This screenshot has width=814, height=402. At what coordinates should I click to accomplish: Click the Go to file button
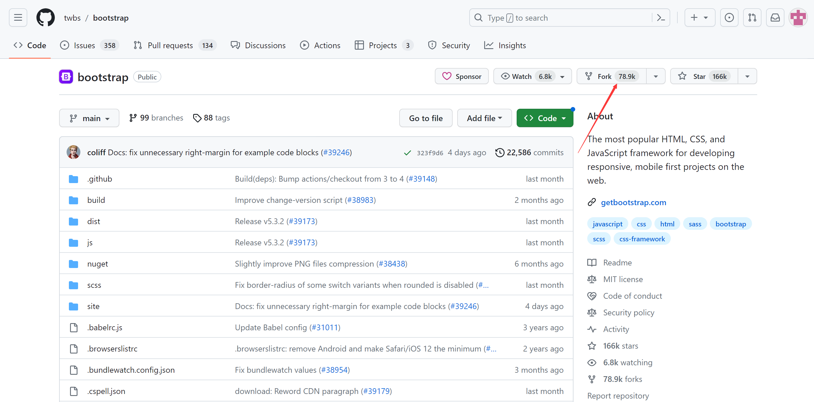pos(426,118)
